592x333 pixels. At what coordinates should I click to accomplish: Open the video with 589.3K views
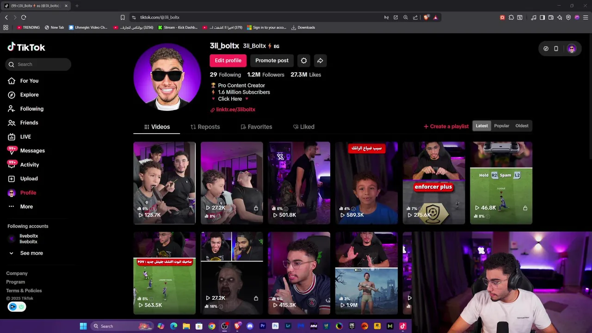pos(367,183)
